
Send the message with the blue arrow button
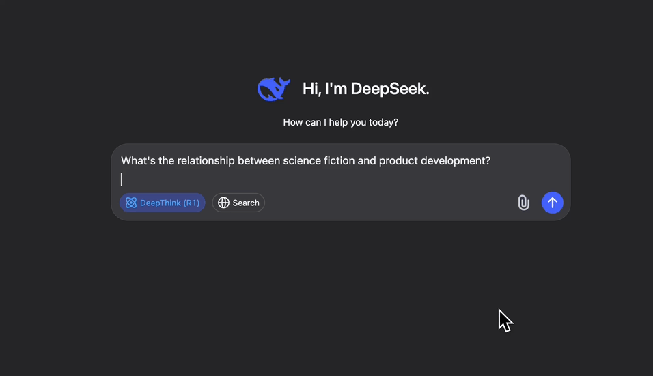[x=552, y=203]
